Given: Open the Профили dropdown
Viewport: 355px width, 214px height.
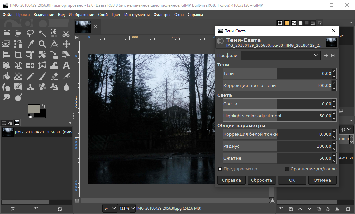Looking at the screenshot, I should tap(281, 55).
